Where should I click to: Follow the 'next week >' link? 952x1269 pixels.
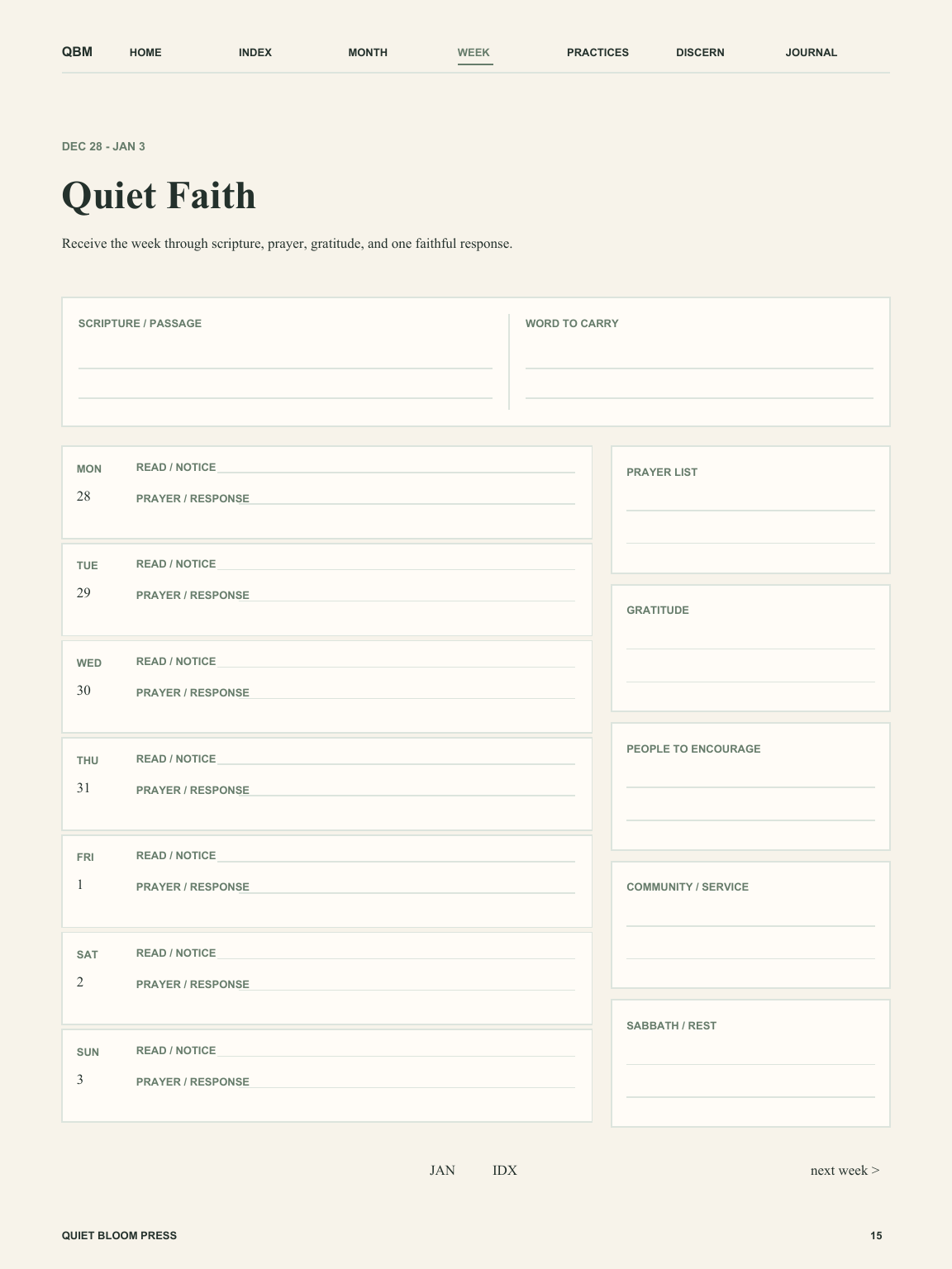click(x=845, y=1170)
